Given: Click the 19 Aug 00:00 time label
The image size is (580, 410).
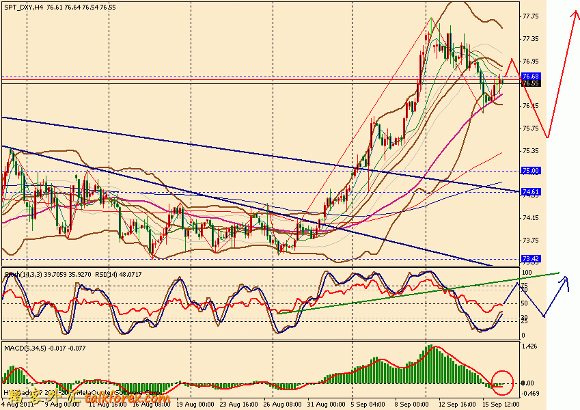Looking at the screenshot, I should 195,404.
